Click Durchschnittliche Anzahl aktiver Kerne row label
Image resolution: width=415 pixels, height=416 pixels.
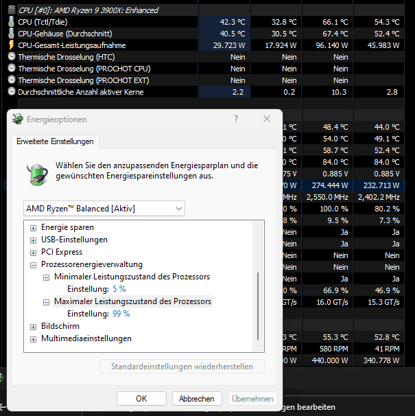(x=81, y=92)
